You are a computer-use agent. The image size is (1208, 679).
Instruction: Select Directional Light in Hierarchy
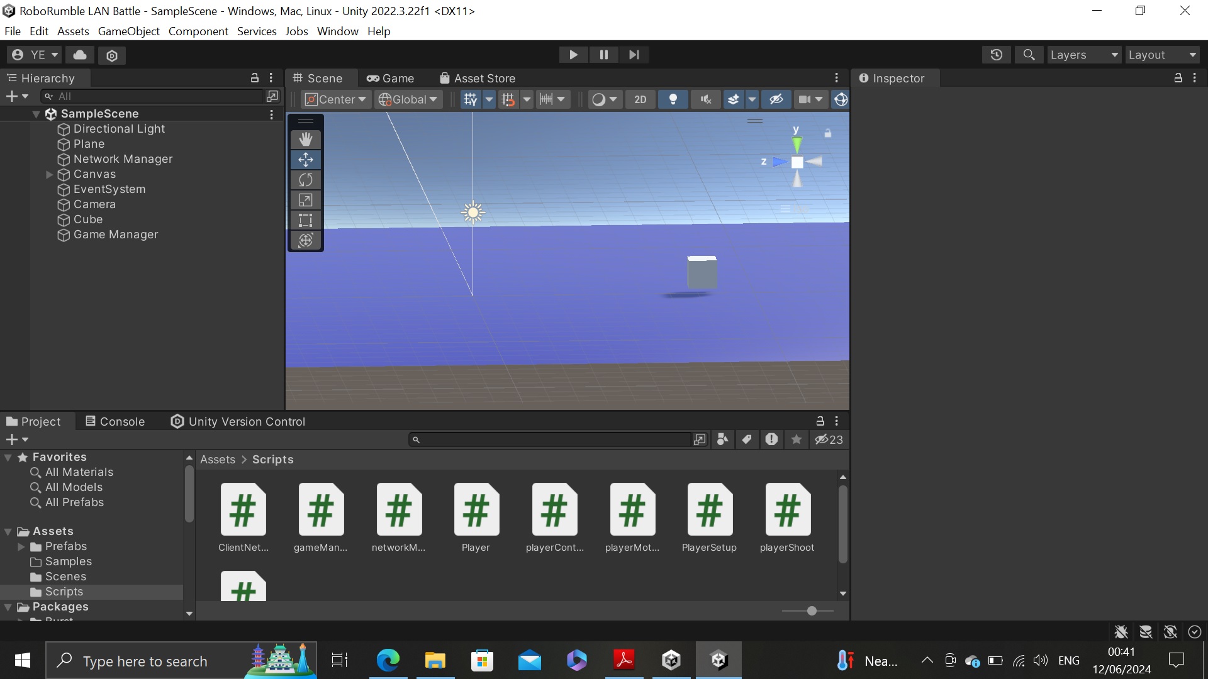(x=119, y=129)
